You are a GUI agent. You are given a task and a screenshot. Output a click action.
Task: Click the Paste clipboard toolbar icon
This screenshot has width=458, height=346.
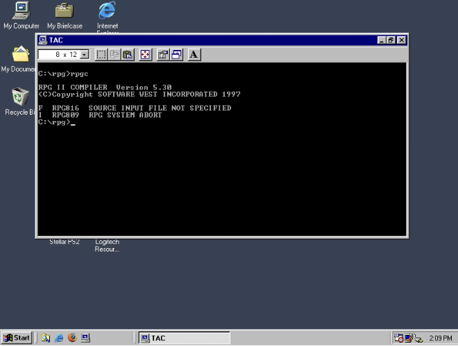[x=128, y=54]
